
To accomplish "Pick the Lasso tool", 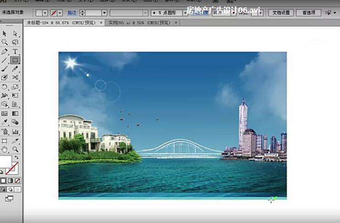I will (15, 42).
